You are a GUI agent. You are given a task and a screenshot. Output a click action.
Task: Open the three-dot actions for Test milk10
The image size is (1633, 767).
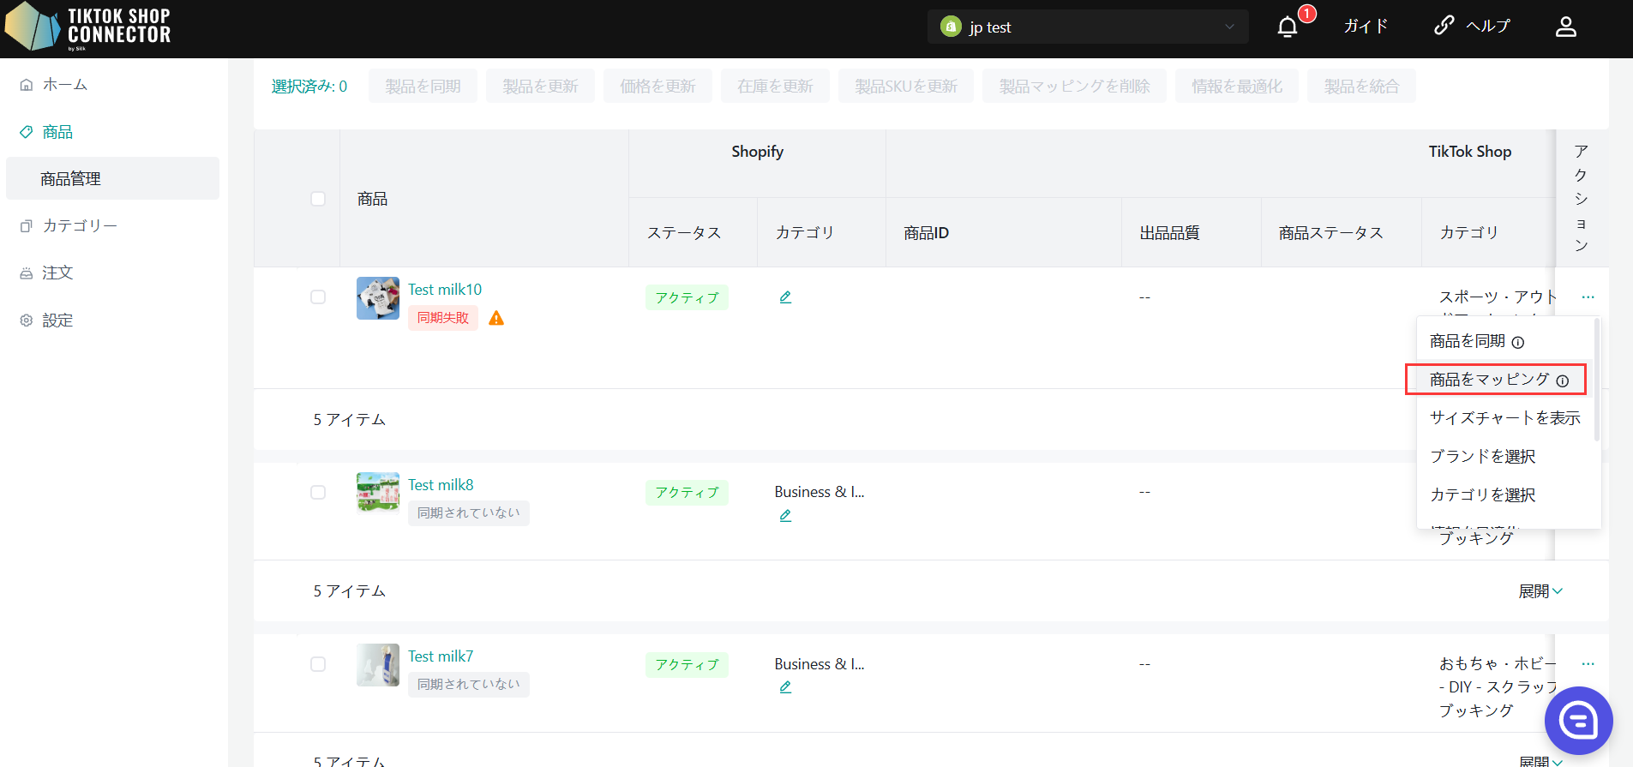pos(1588,297)
